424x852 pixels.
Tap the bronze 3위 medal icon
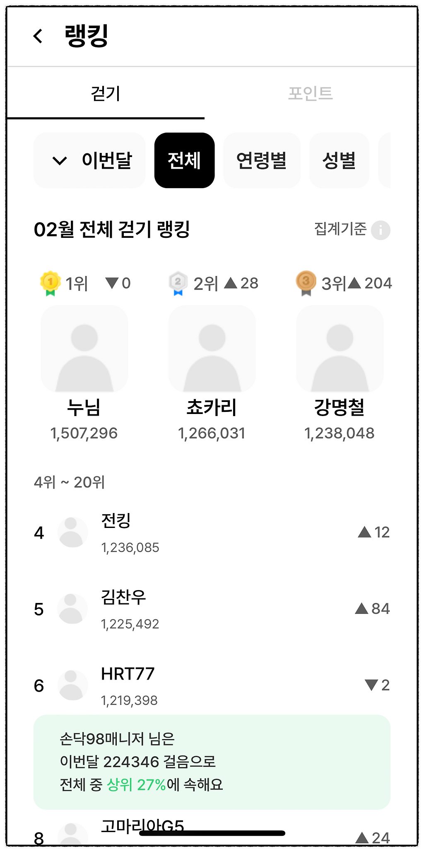306,283
